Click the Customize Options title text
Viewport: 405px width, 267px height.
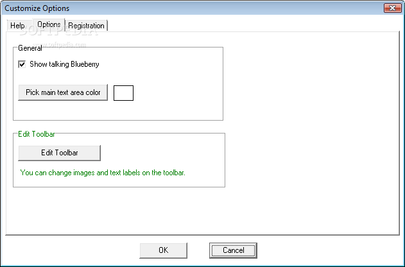[37, 8]
